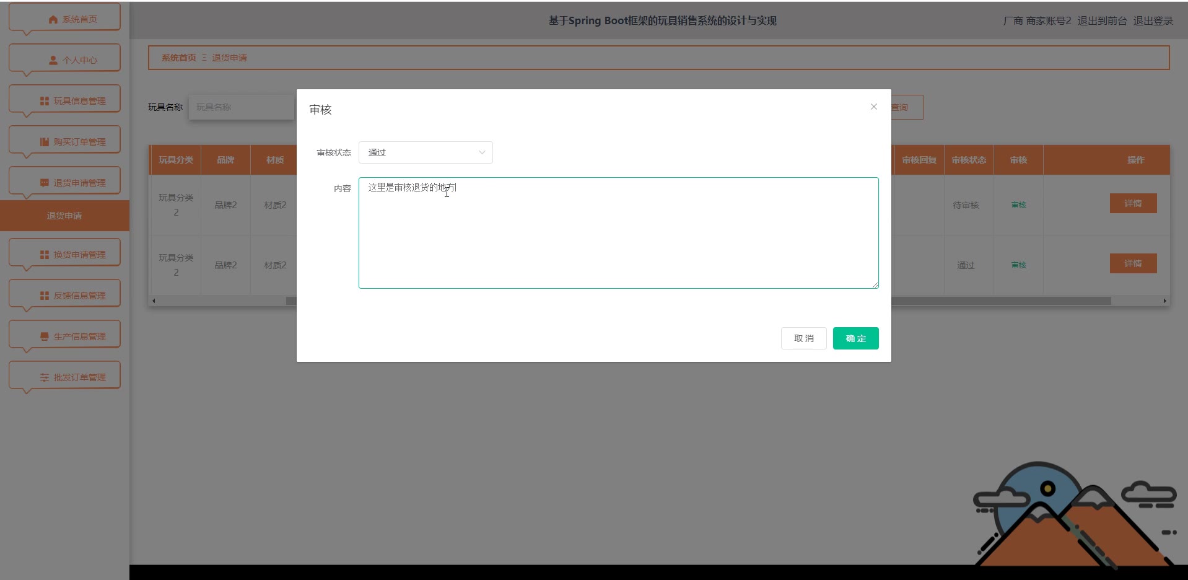Click the sliders icon beside 批发订单管理
The height and width of the screenshot is (580, 1188).
pyautogui.click(x=45, y=377)
